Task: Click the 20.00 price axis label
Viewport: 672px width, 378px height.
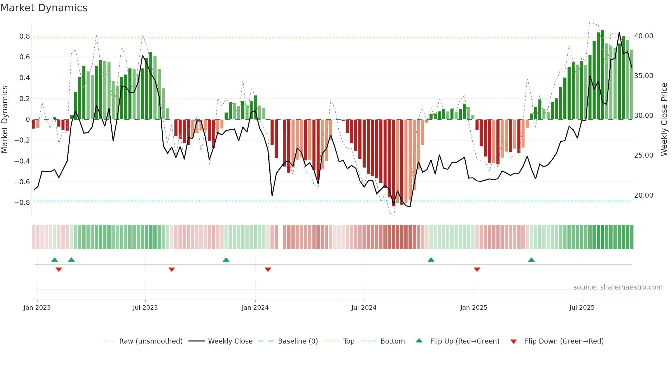Action: (644, 195)
